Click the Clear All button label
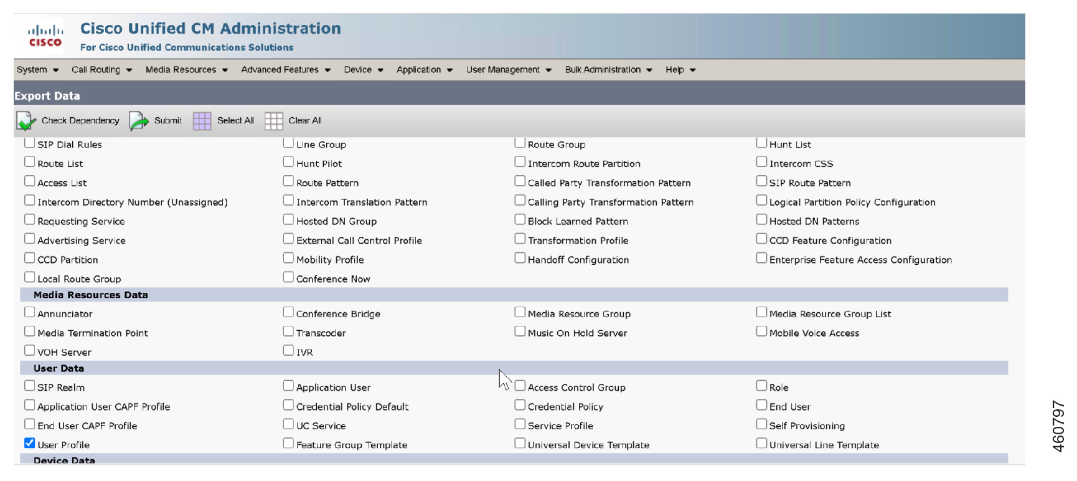Image resolution: width=1077 pixels, height=481 pixels. click(x=305, y=121)
